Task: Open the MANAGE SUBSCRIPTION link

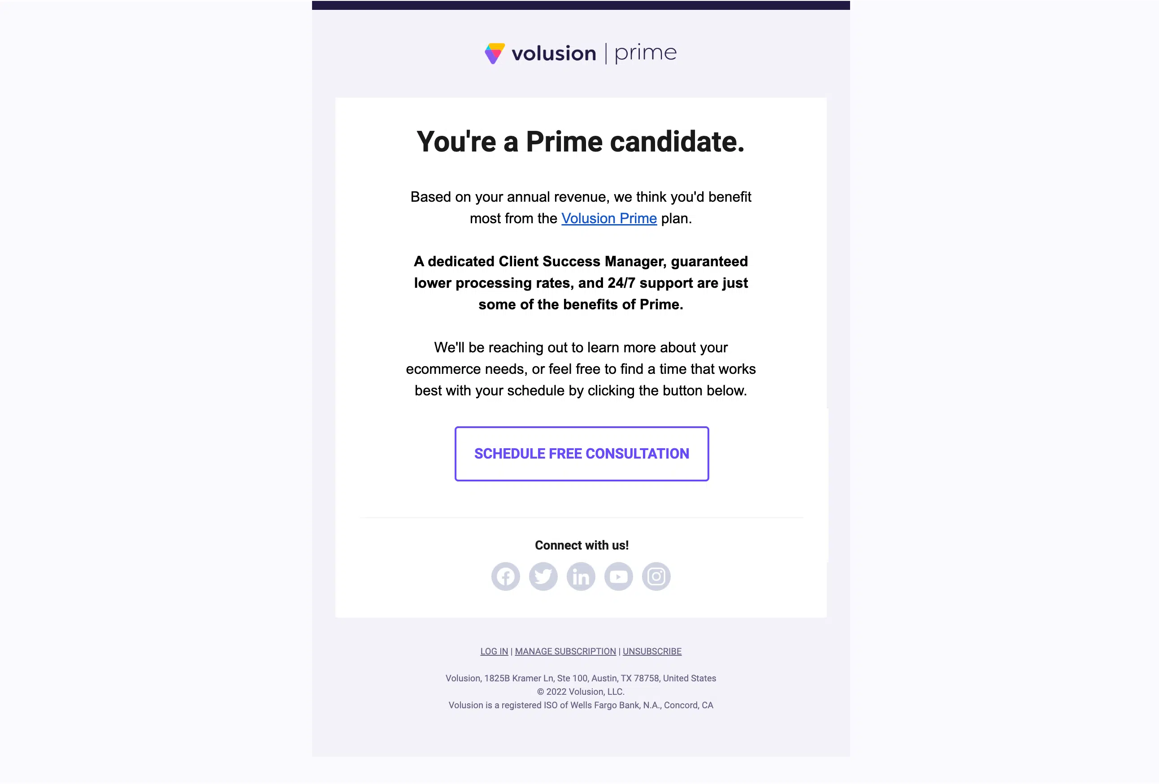Action: (x=565, y=651)
